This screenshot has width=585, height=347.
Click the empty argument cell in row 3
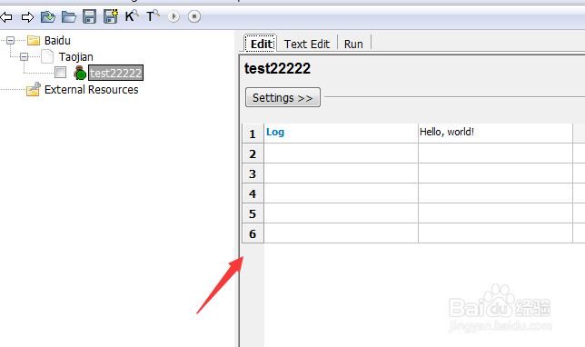click(495, 173)
